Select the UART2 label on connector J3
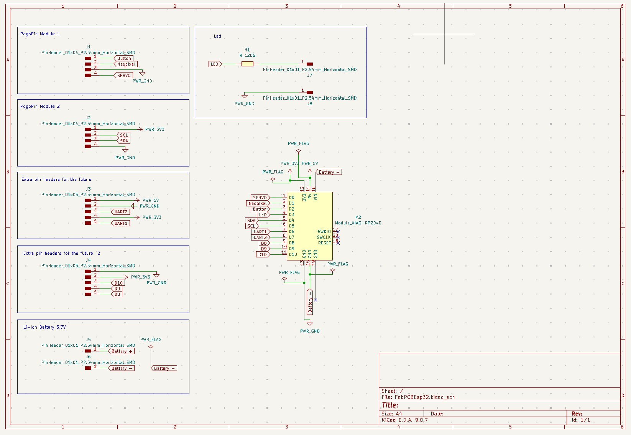This screenshot has height=435, width=631. coord(120,212)
